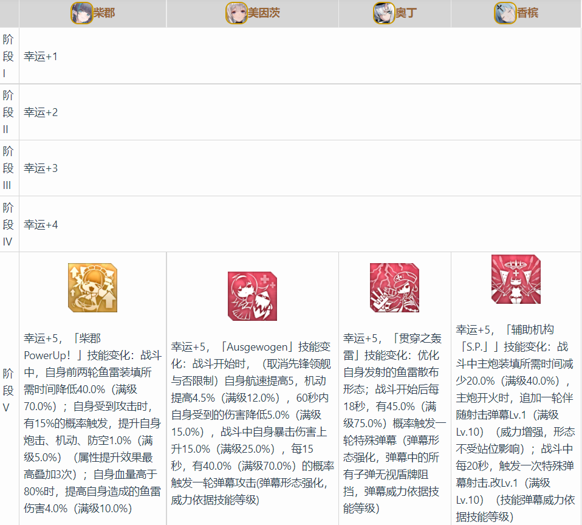Click the 贯穿之轰雷 skill description text
Image resolution: width=582 pixels, height=525 pixels.
click(394, 424)
